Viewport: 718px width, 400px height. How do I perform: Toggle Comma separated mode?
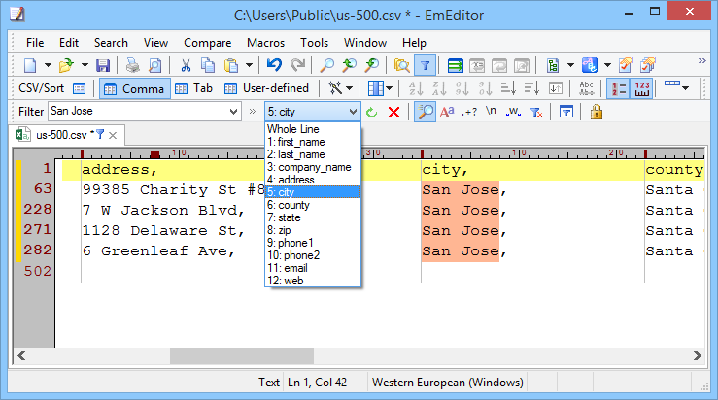[x=135, y=88]
